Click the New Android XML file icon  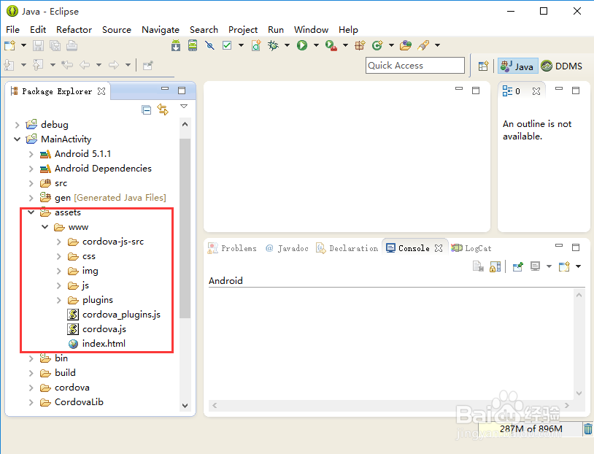tap(256, 45)
